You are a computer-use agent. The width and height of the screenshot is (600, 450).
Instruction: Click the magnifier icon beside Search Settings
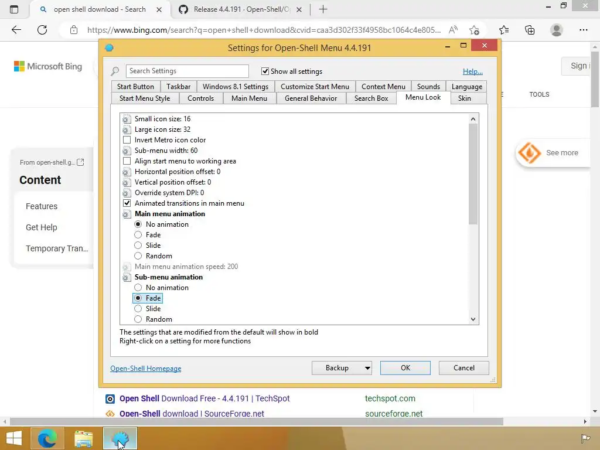coord(115,71)
